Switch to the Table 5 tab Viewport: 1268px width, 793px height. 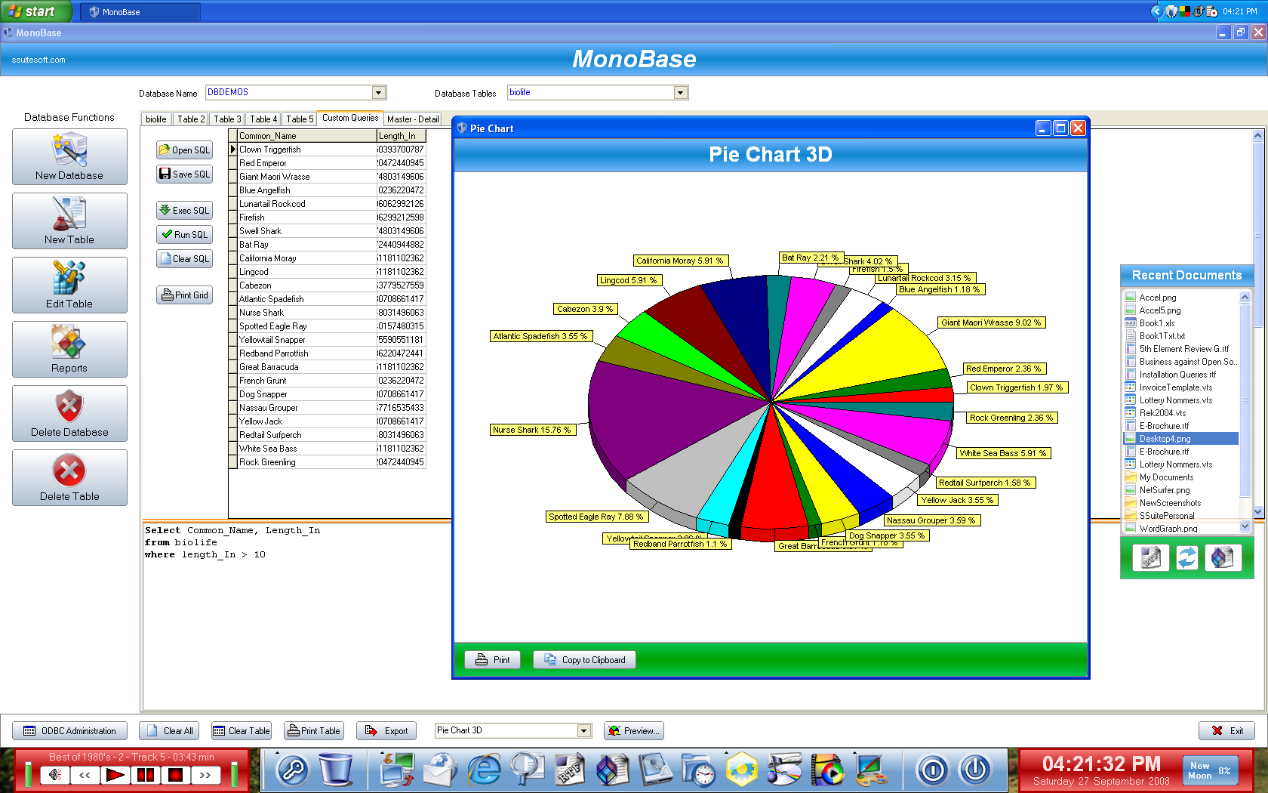pos(300,119)
